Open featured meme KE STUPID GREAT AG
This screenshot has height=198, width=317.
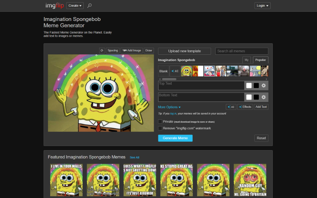pos(176,180)
